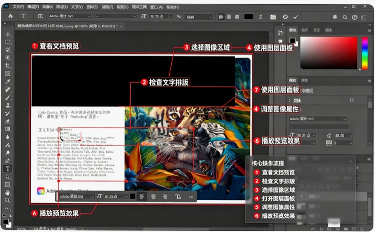Select the Eraser tool
The image size is (375, 232).
click(8, 121)
